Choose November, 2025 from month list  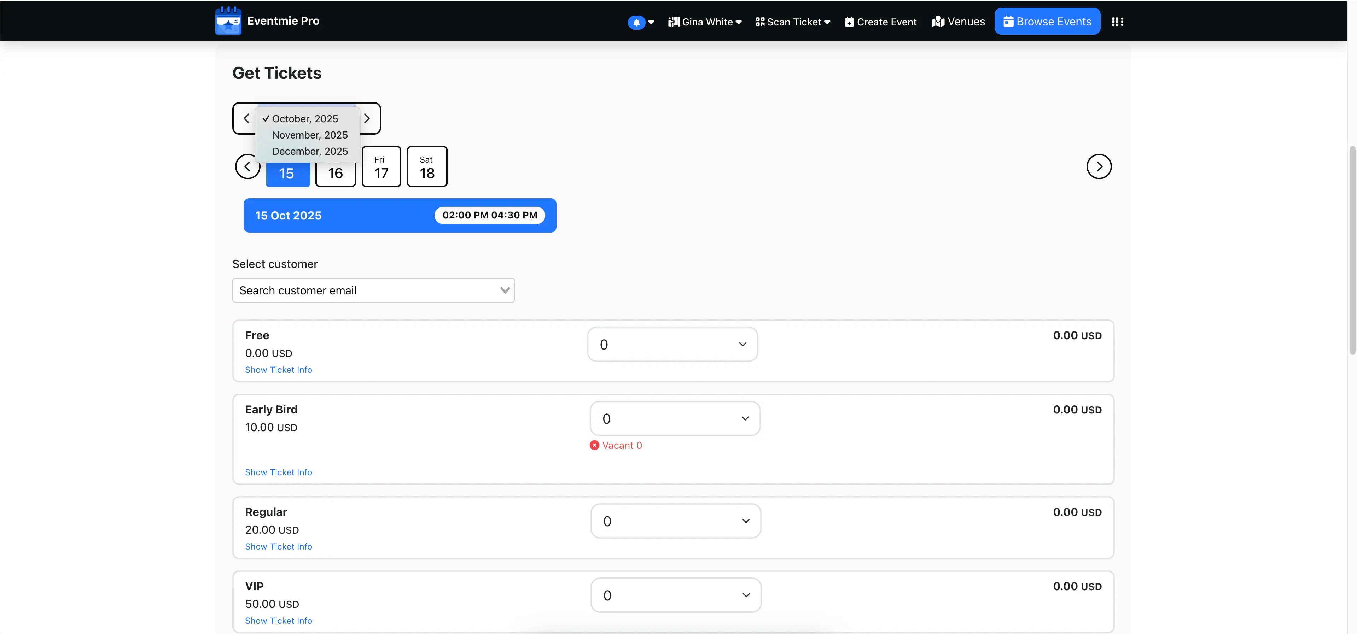[x=310, y=135]
